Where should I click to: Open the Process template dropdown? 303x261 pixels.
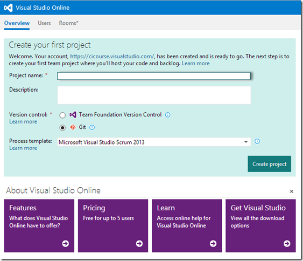point(154,142)
